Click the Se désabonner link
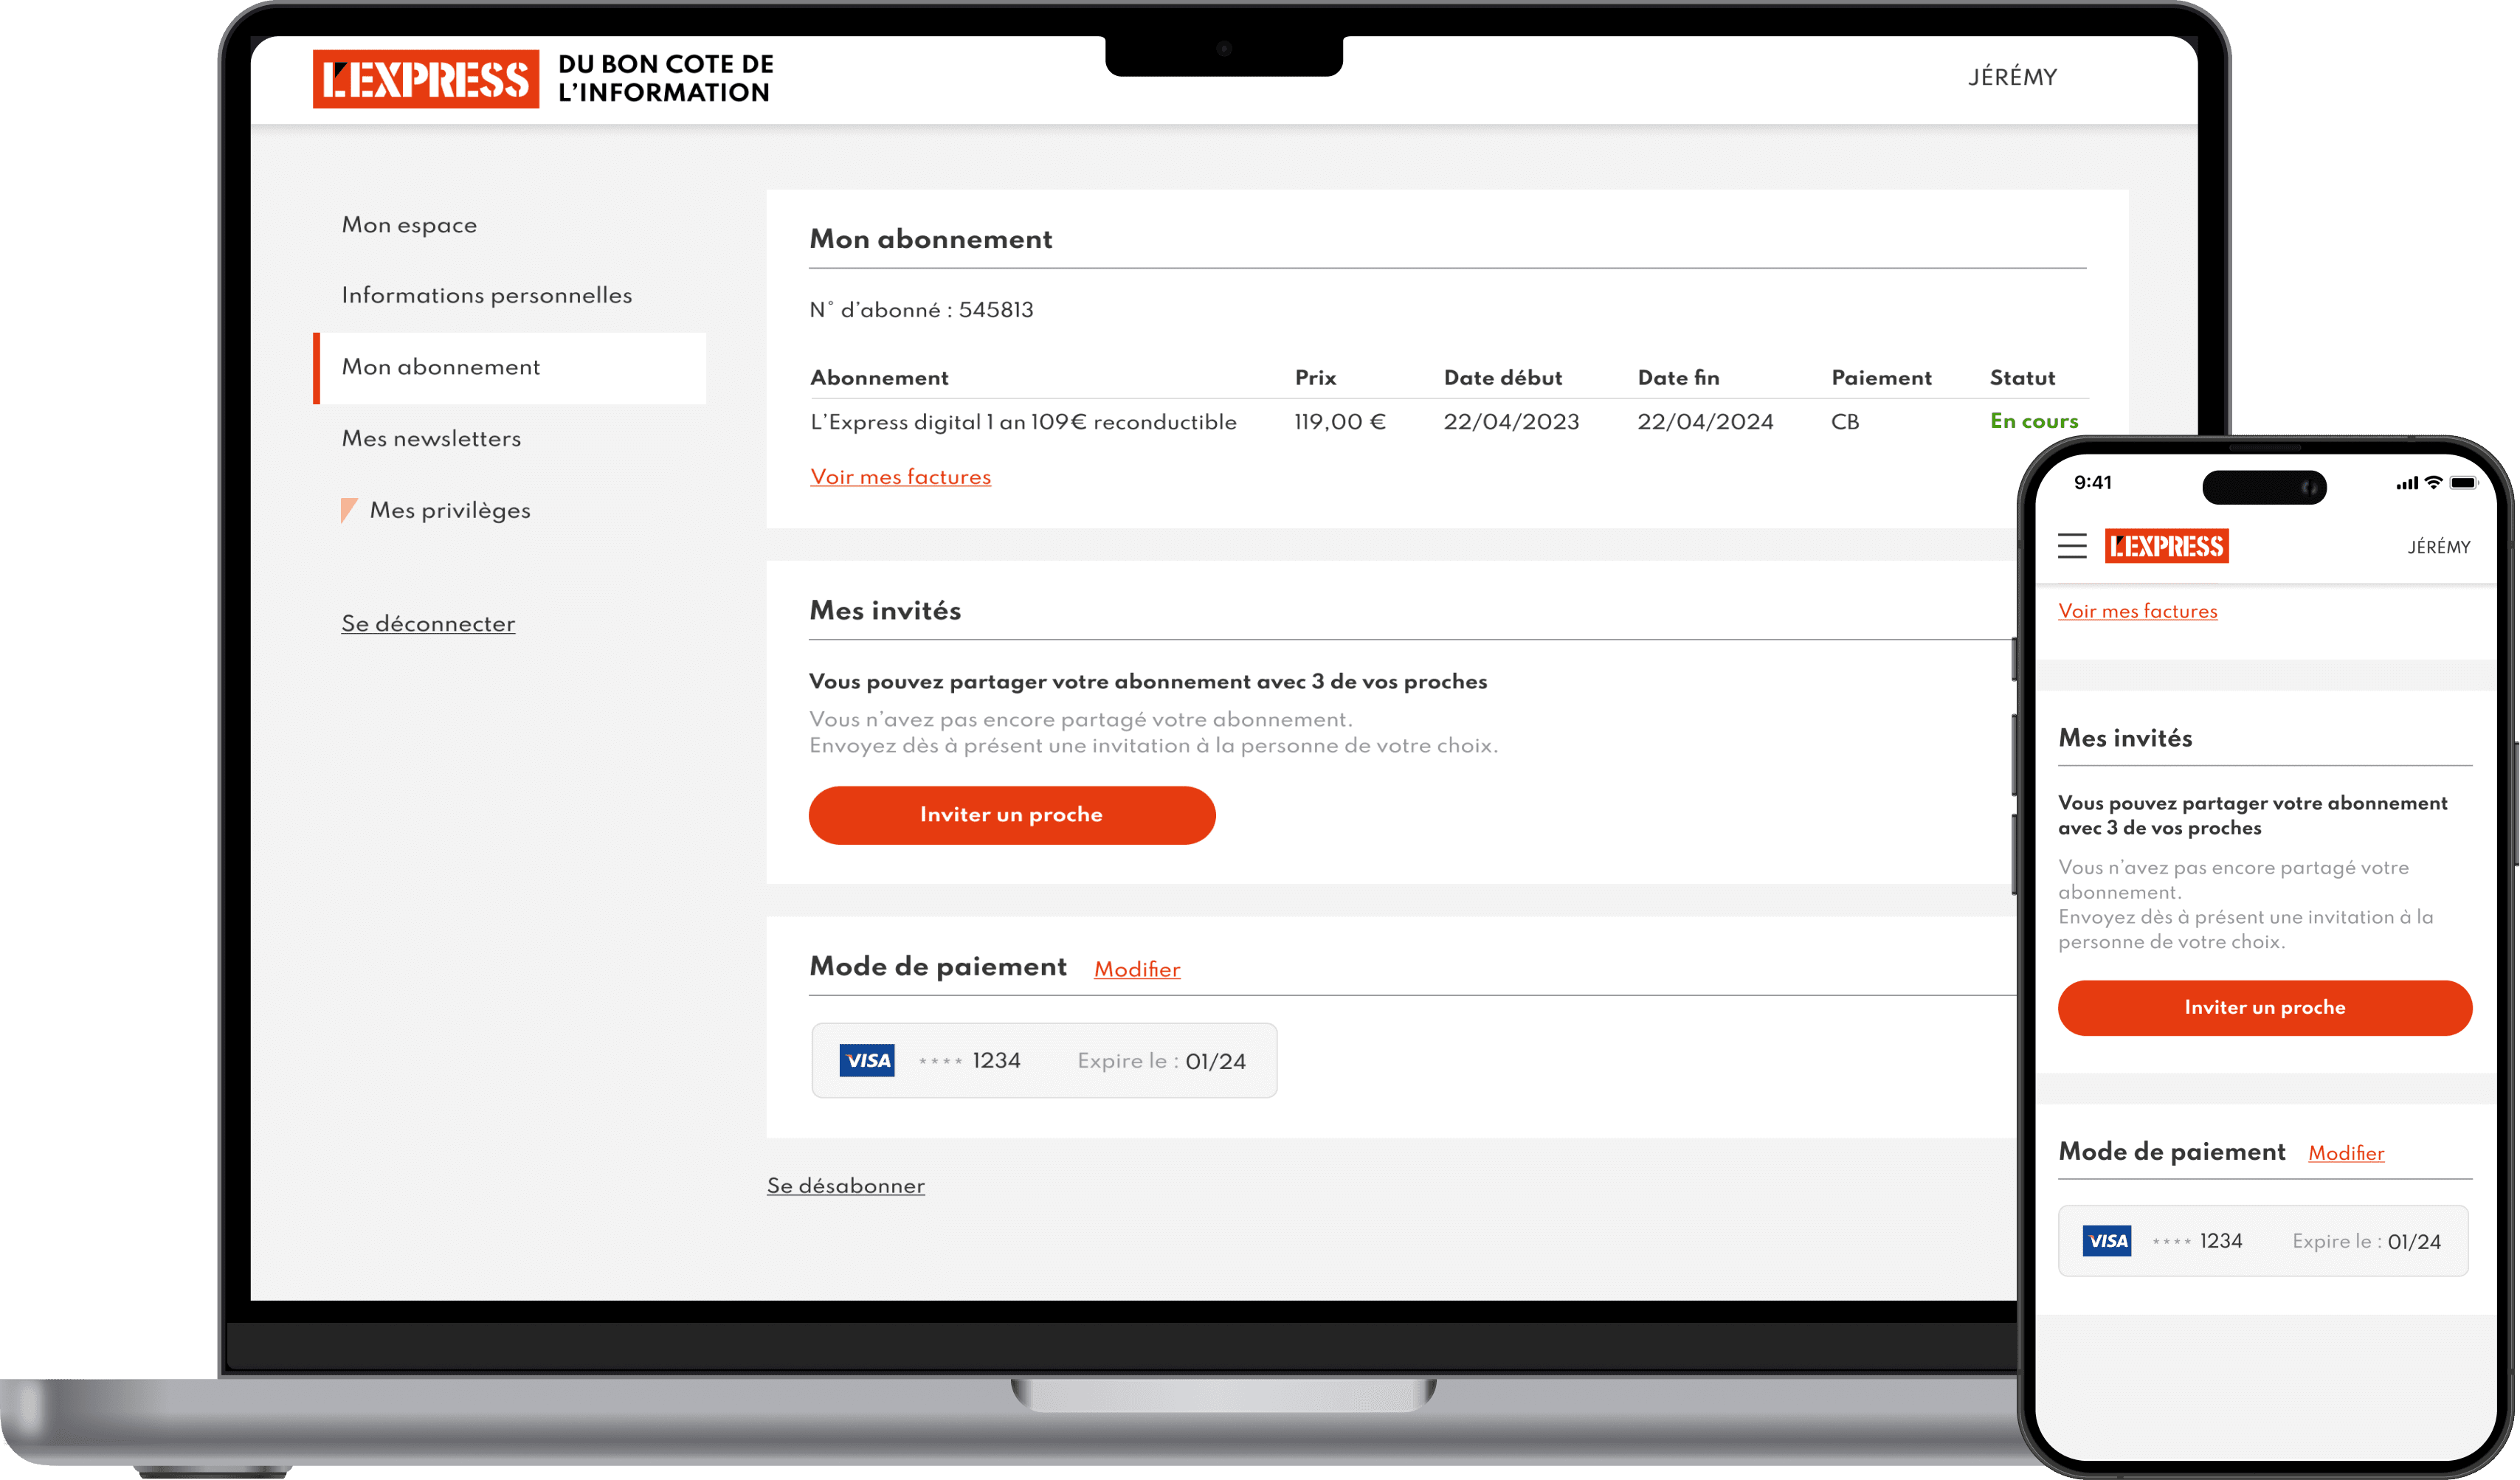This screenshot has width=2520, height=1480. point(845,1186)
